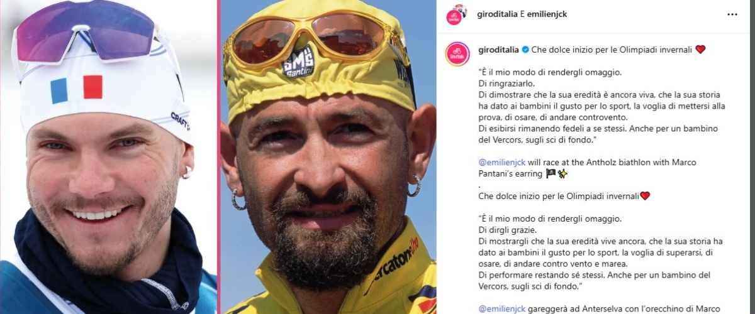
Task: Follow the @emilienjck mention before 'will race'
Action: coord(501,162)
